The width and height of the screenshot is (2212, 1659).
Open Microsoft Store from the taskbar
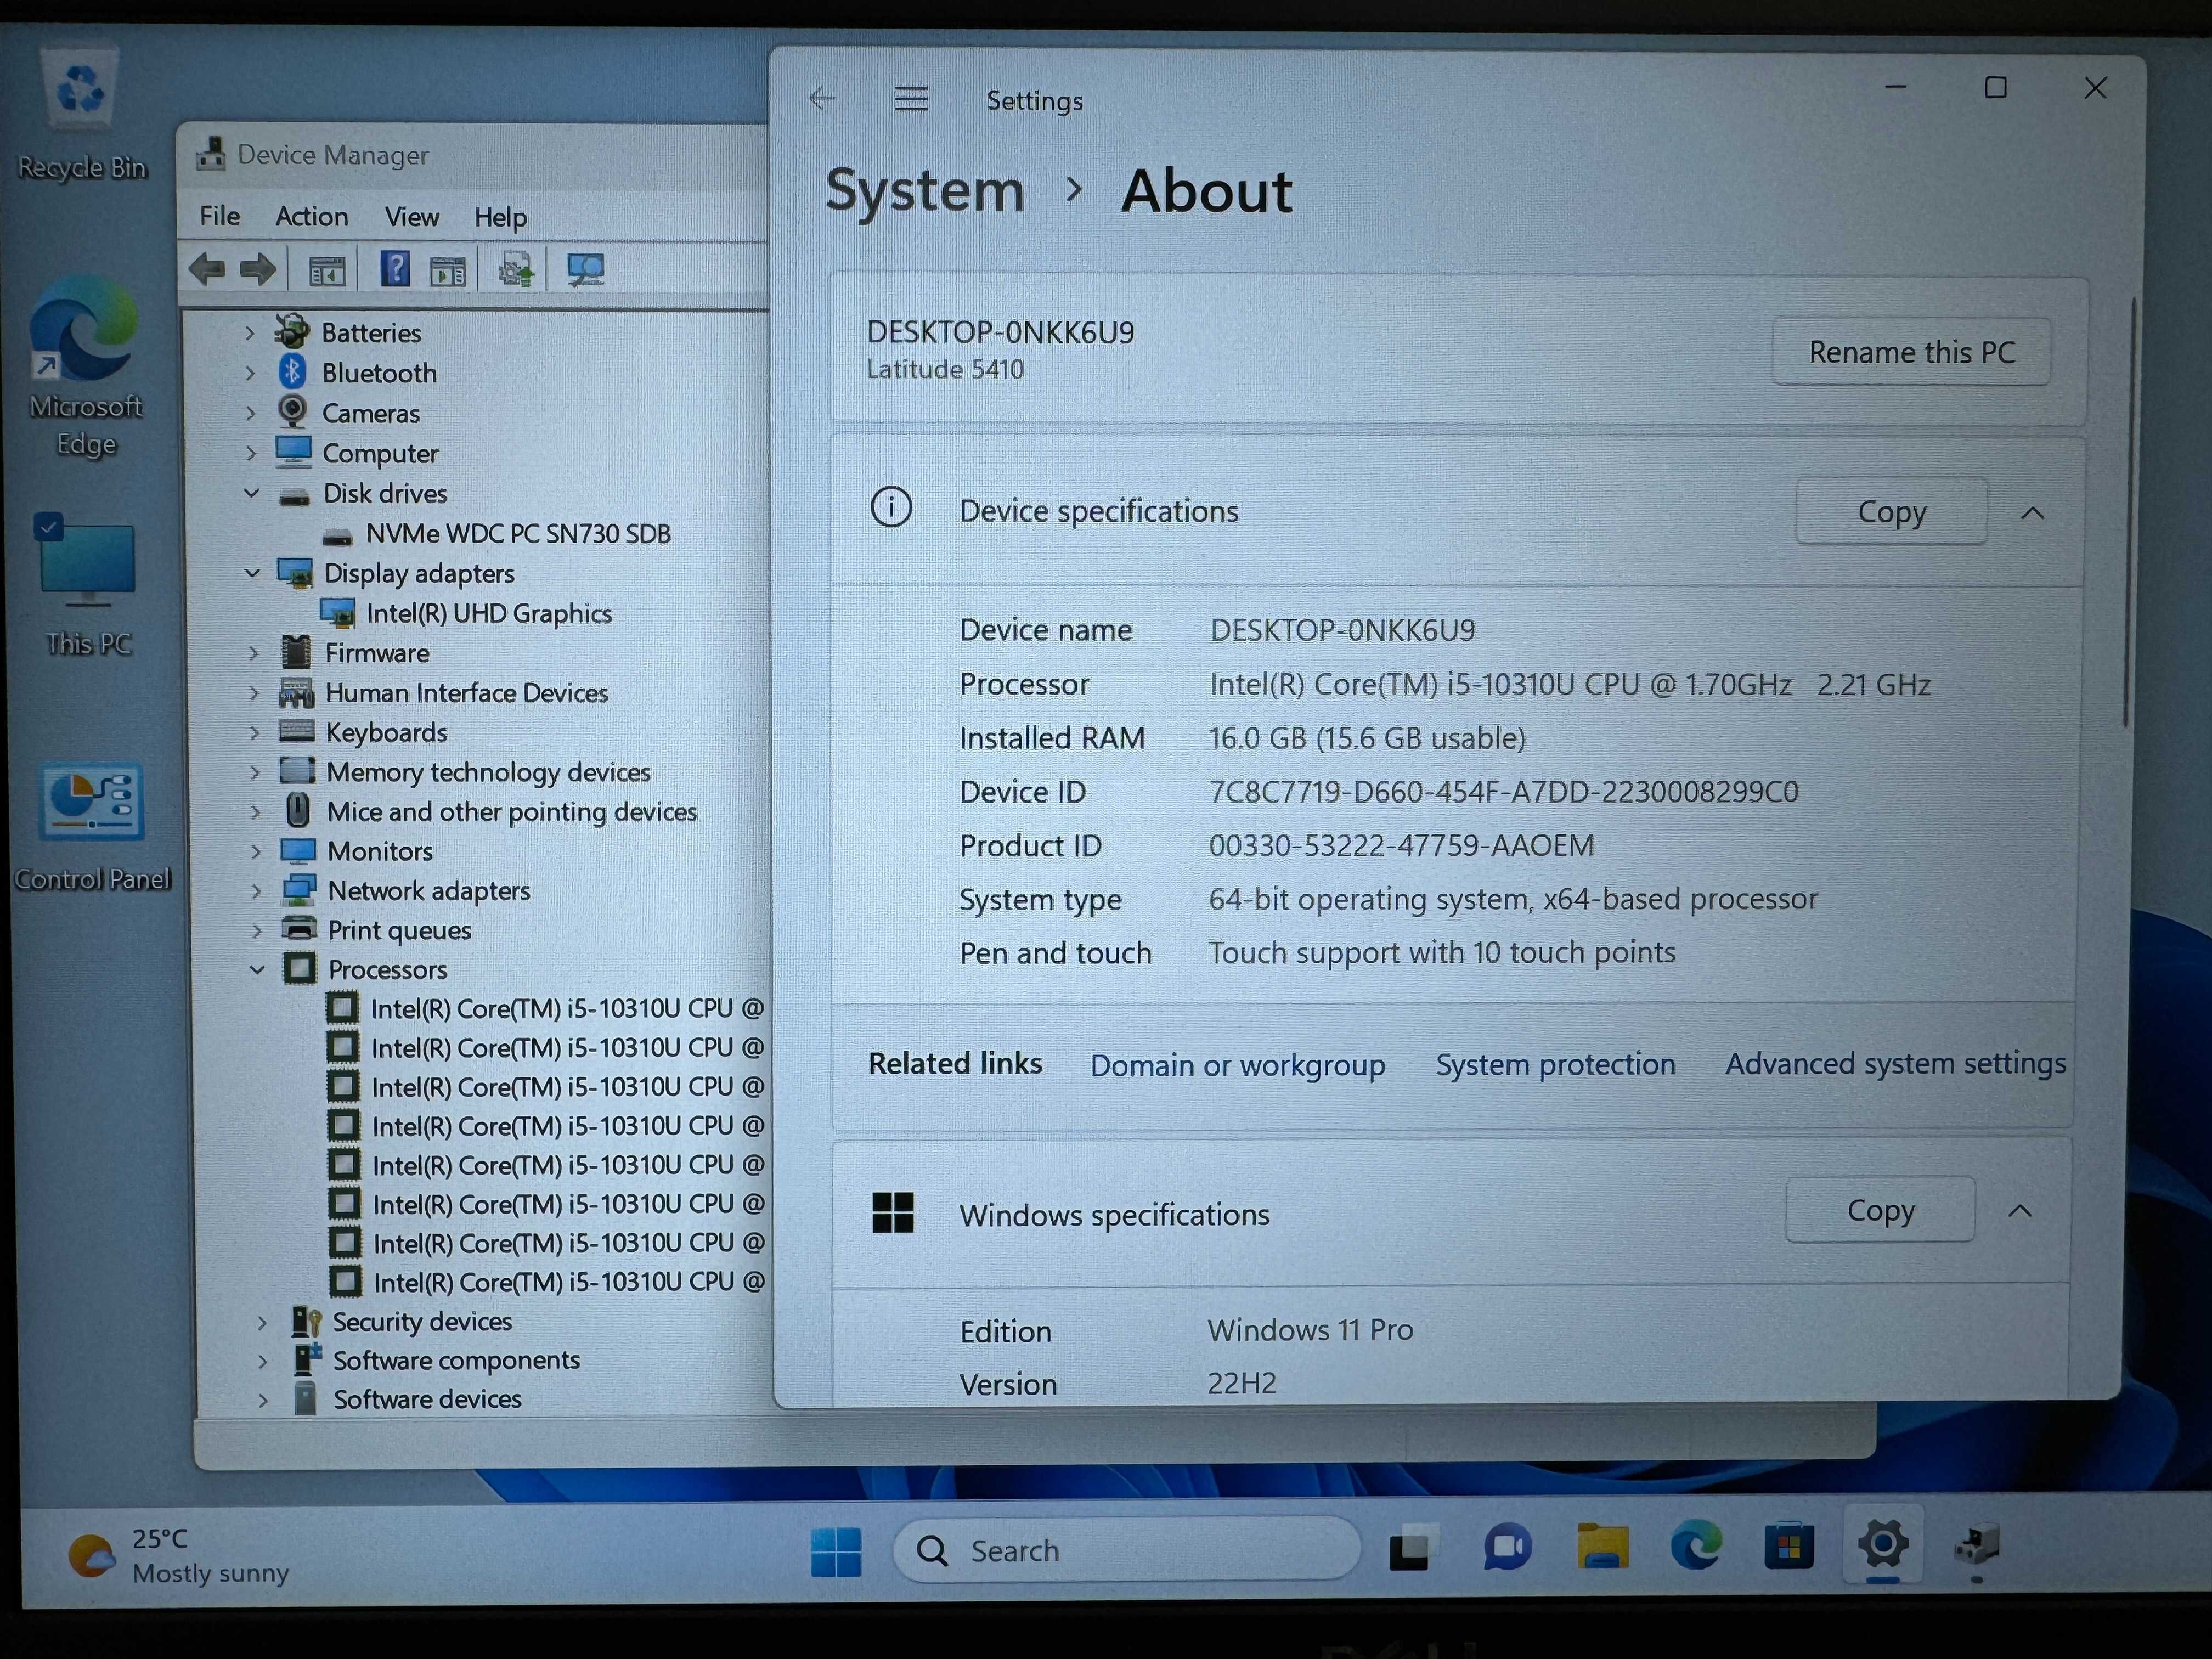tap(1789, 1546)
